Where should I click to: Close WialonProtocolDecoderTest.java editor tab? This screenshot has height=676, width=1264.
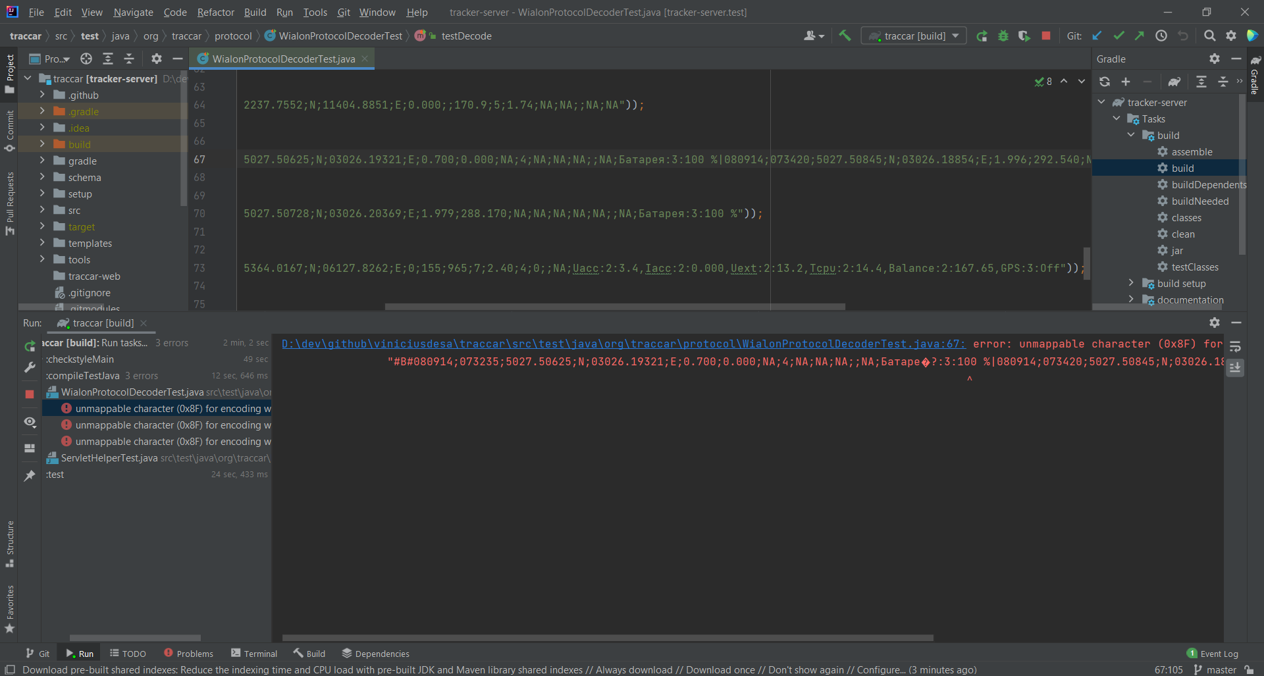365,59
